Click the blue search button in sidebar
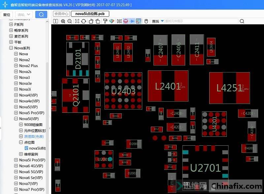 pyautogui.click(x=41, y=14)
